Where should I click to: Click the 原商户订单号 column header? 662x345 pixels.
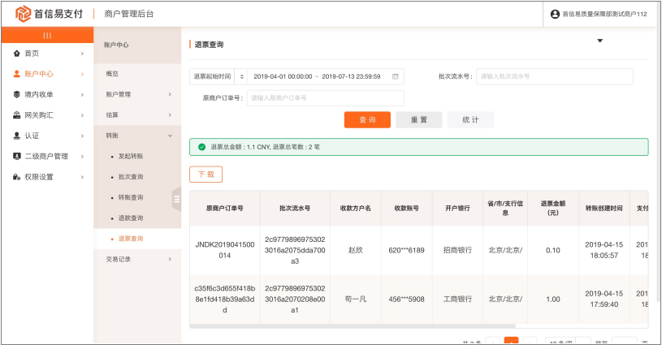225,208
